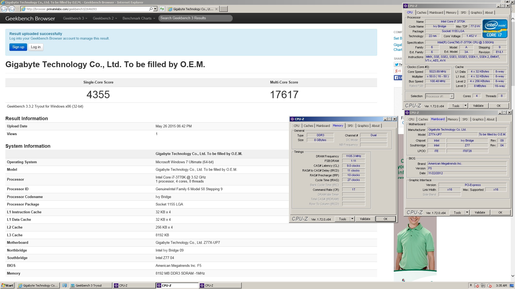
Task: Open SPD tab in top CPU-Z window
Action: coord(463,13)
